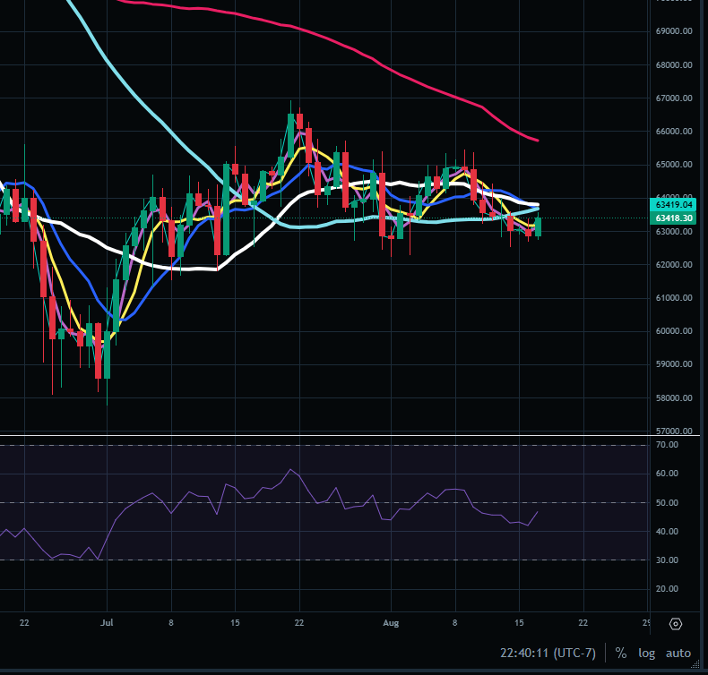Open timezone menu showing 22:40:11 (UTC-7)
Viewport: 708px width, 675px height.
pyautogui.click(x=548, y=653)
